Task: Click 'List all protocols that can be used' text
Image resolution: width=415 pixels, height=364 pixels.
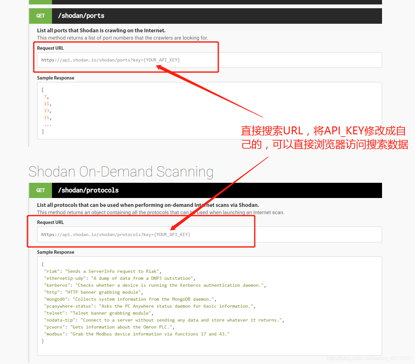Action: pyautogui.click(x=148, y=205)
